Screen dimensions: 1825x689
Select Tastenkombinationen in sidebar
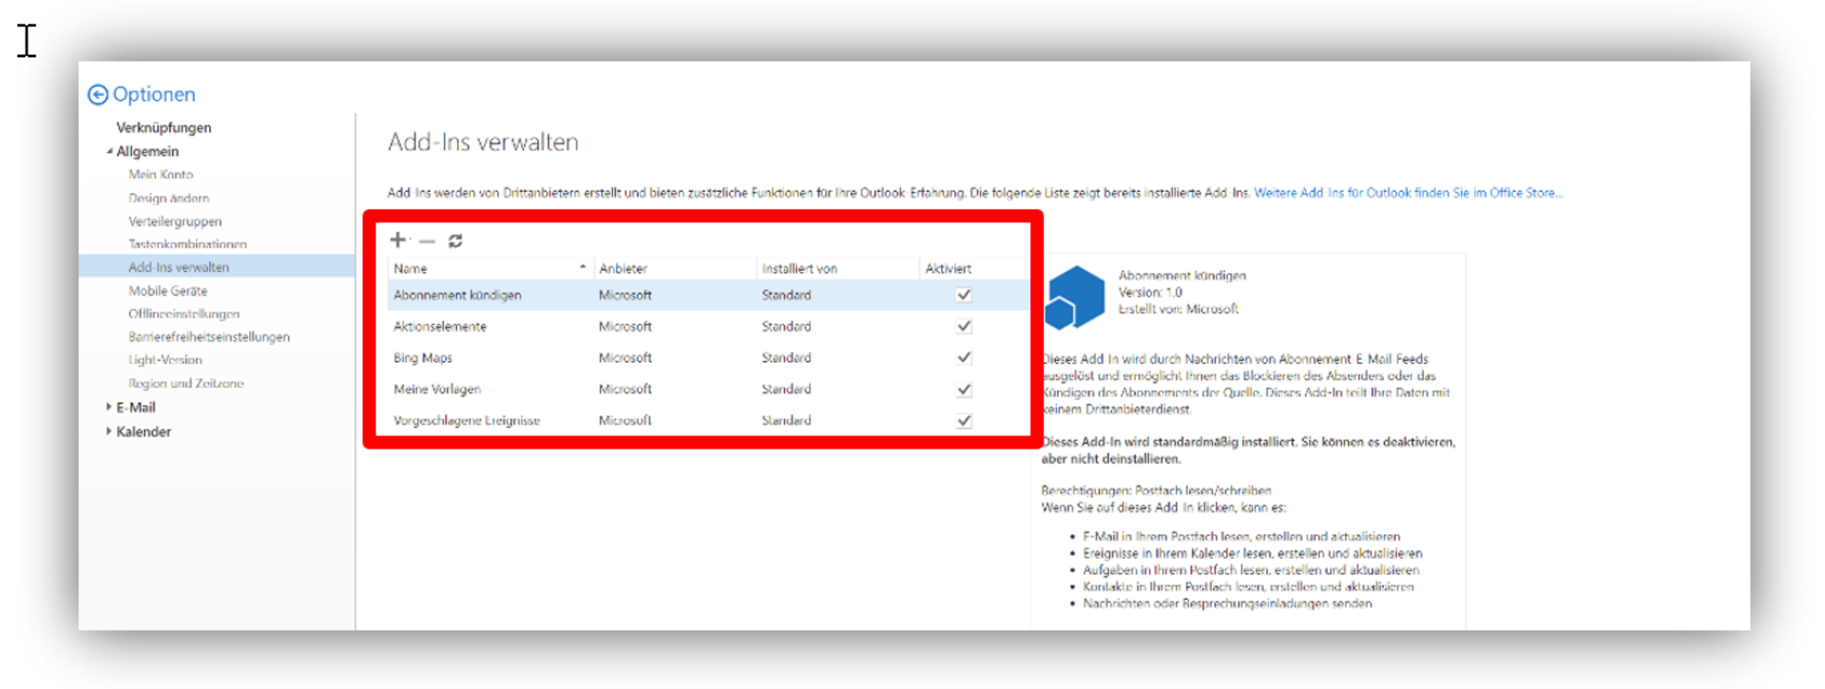pyautogui.click(x=187, y=244)
